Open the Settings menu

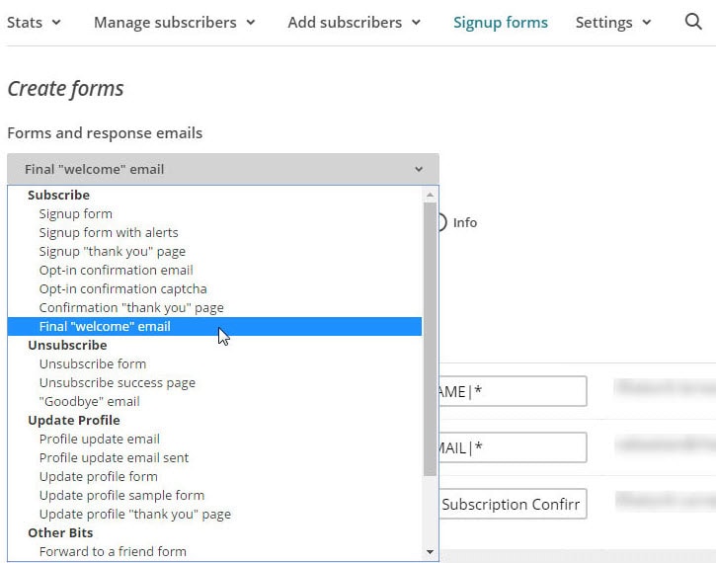[613, 22]
